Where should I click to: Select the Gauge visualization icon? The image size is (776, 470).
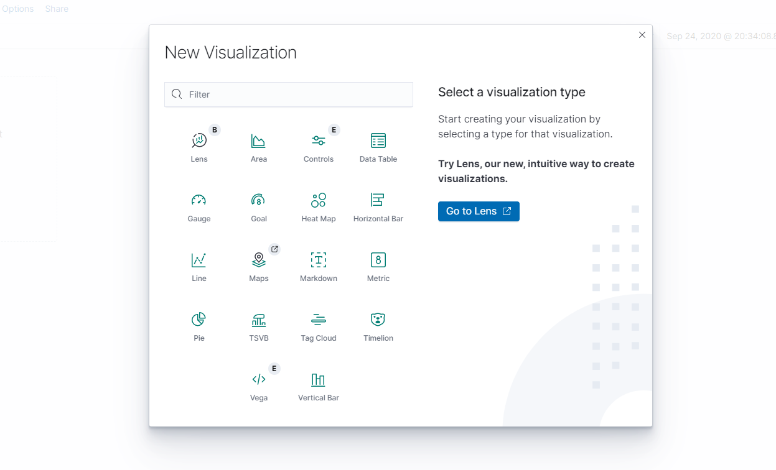coord(199,200)
